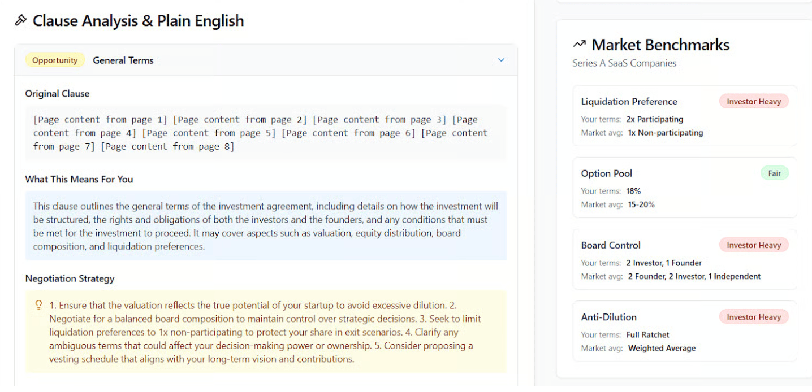This screenshot has height=392, width=812.
Task: Click the Investor Heavy badge for Liquidation Preference
Action: 754,102
